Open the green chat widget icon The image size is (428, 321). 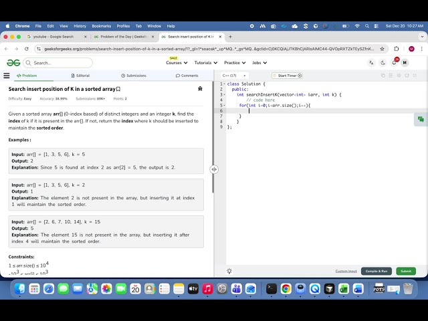point(421,119)
